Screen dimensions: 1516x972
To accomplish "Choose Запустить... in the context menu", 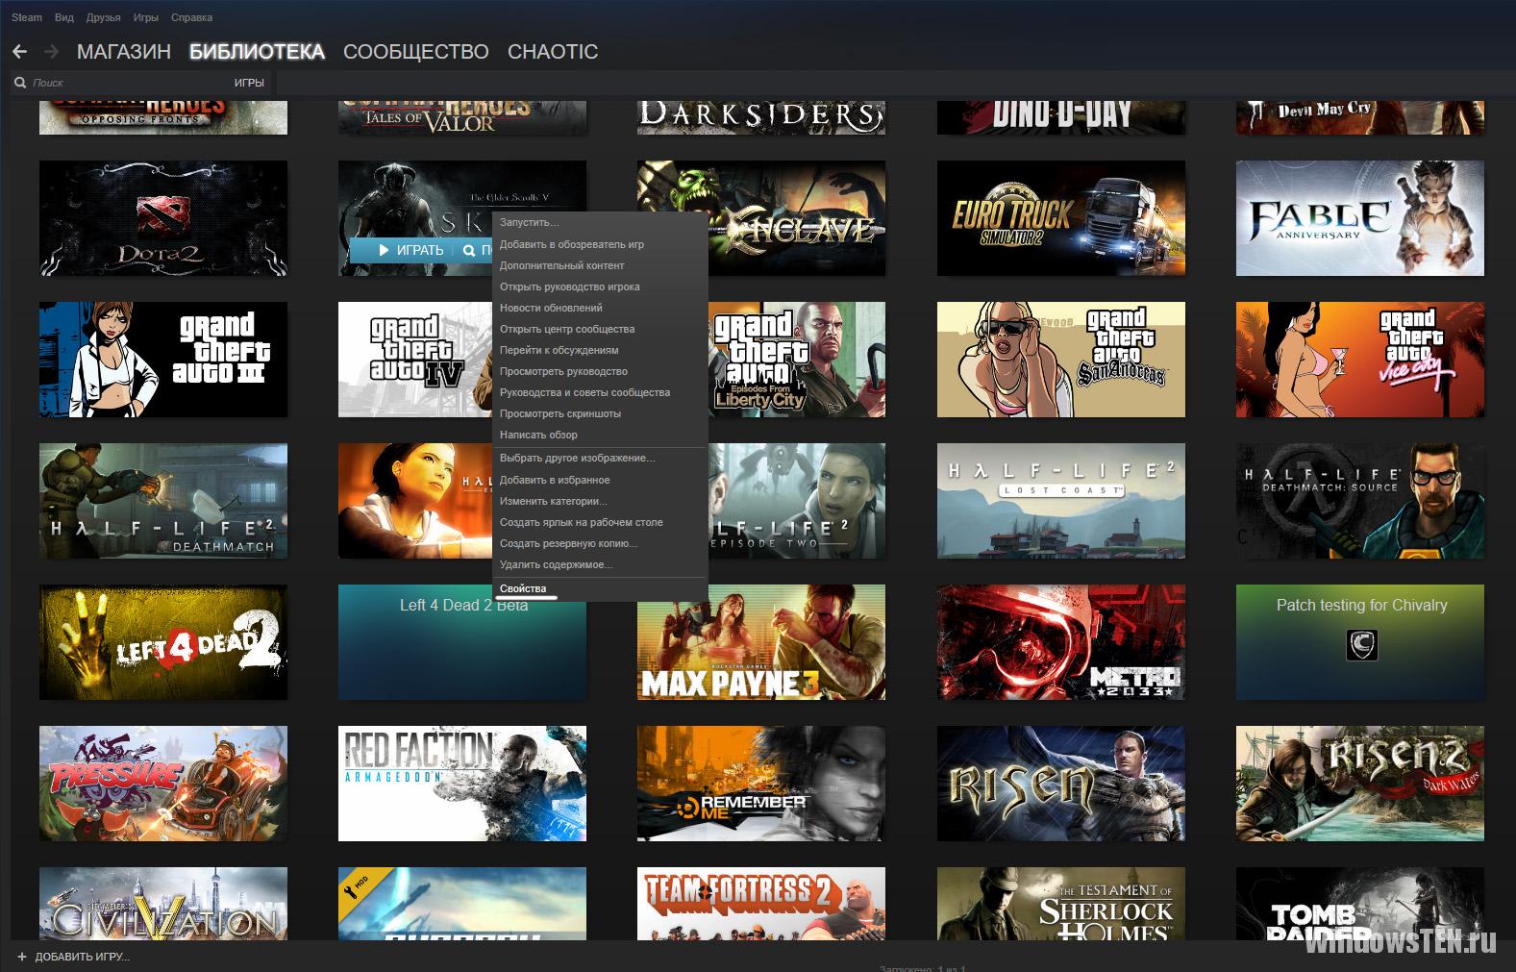I will [600, 223].
